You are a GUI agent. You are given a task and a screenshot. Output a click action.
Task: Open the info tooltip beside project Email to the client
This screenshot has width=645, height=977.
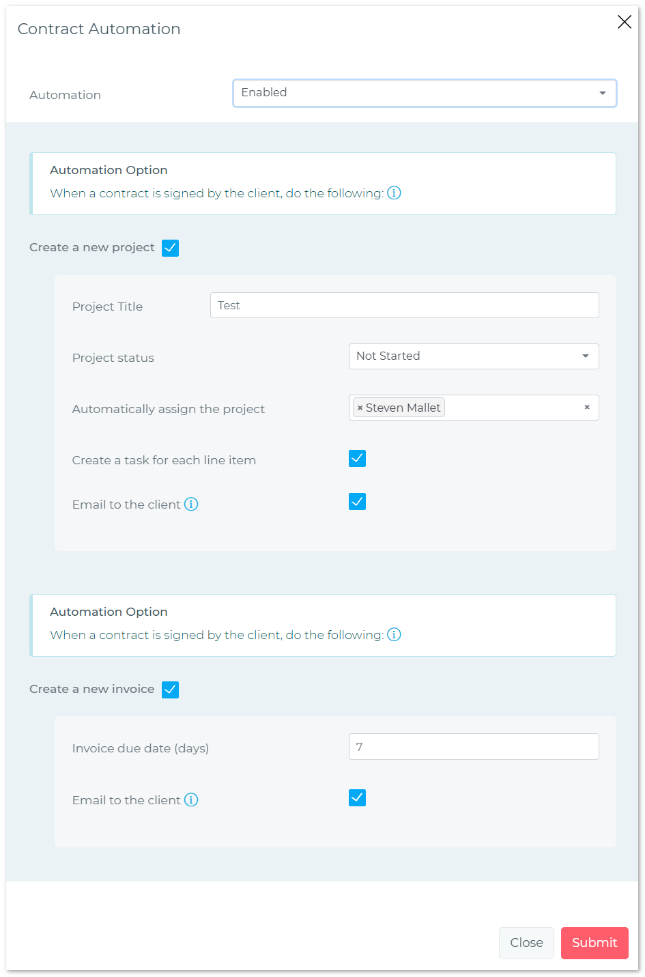coord(192,504)
